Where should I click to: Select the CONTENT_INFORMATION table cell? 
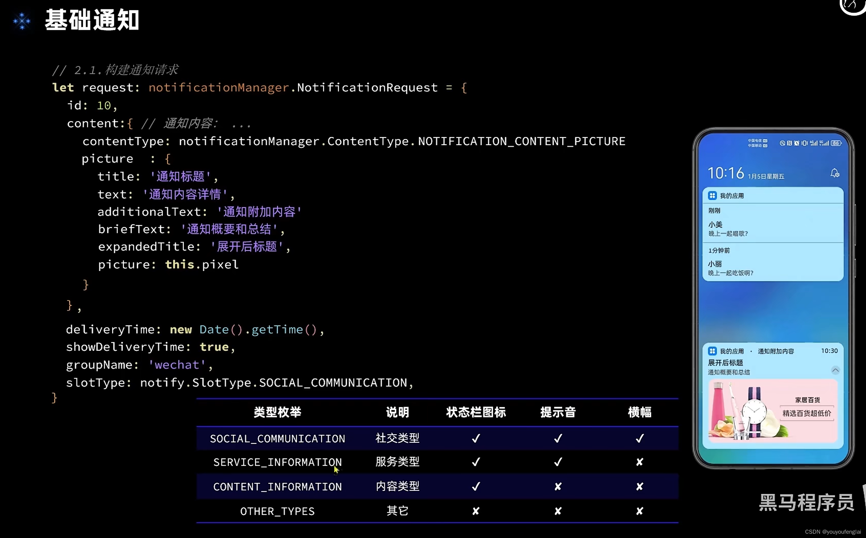[277, 486]
